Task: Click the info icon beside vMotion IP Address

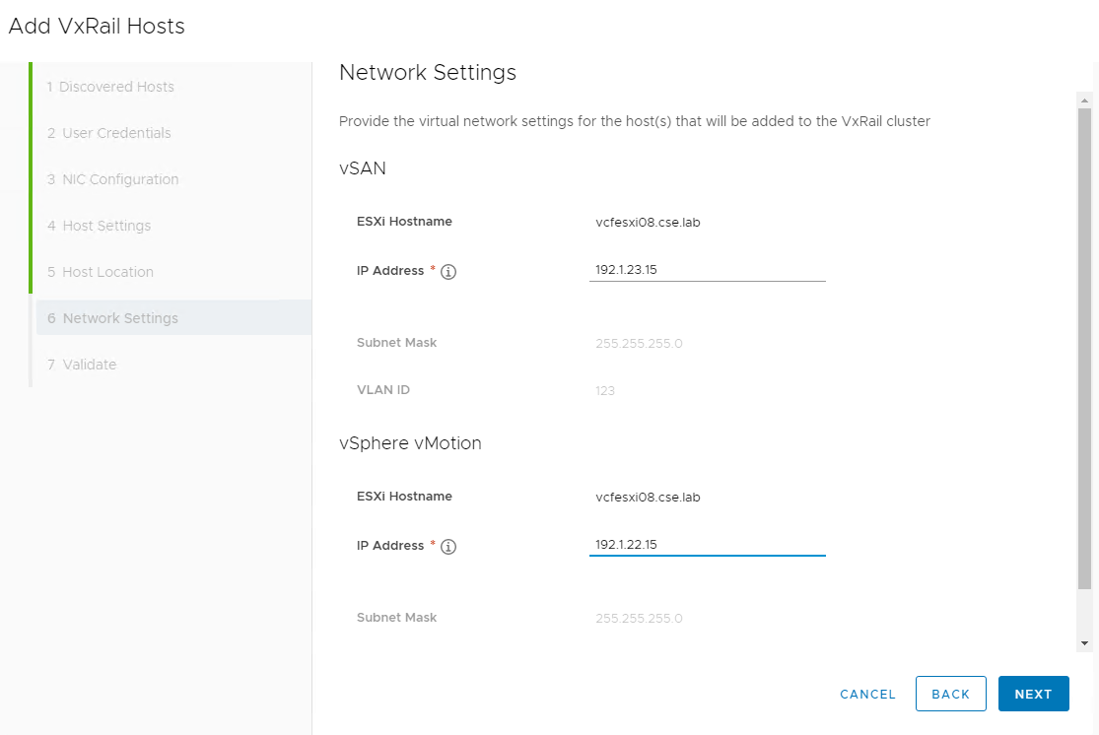Action: click(x=448, y=547)
